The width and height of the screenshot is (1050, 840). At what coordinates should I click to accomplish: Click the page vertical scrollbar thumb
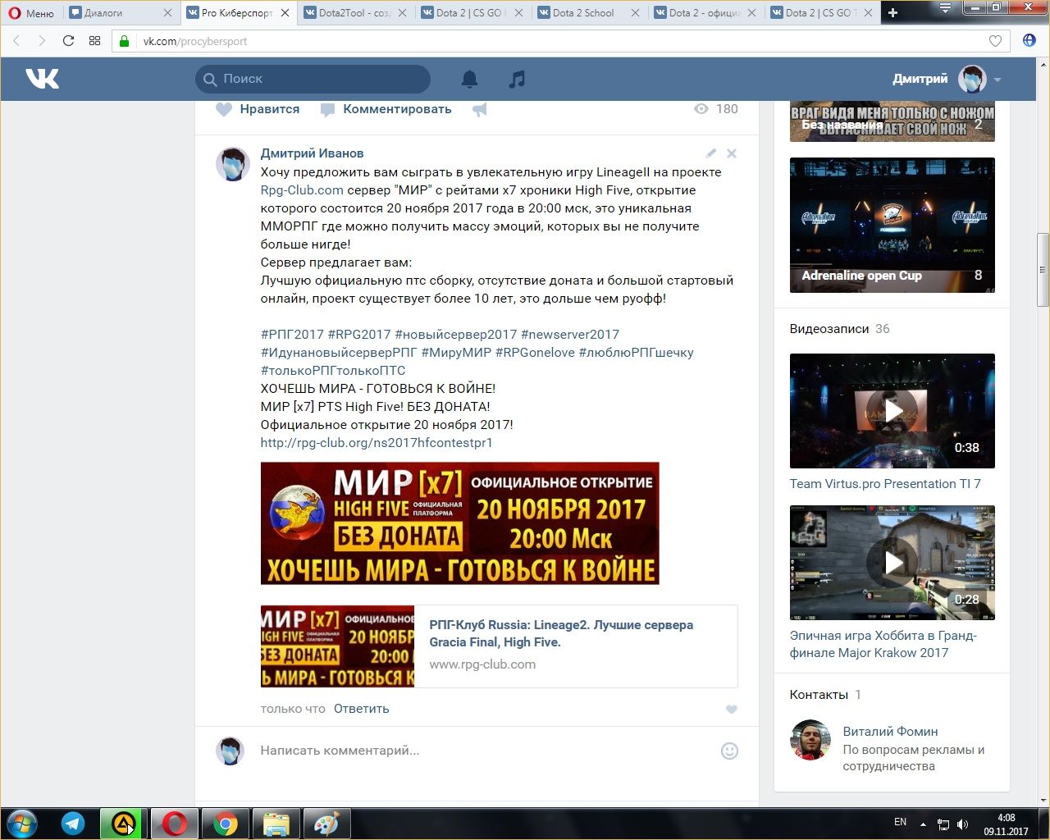point(1043,269)
